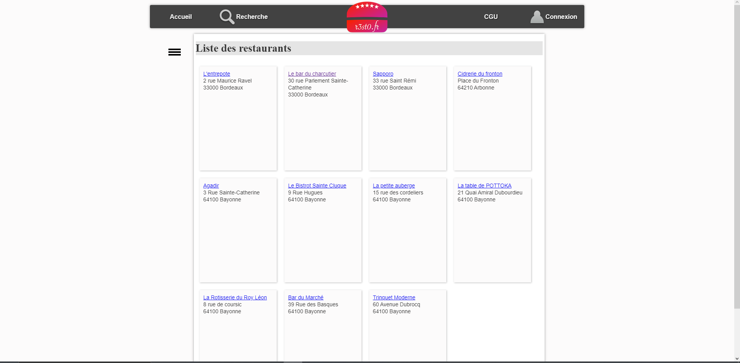This screenshot has width=740, height=363.
Task: Open Le Bistrot Sainte Cluque link
Action: (317, 186)
